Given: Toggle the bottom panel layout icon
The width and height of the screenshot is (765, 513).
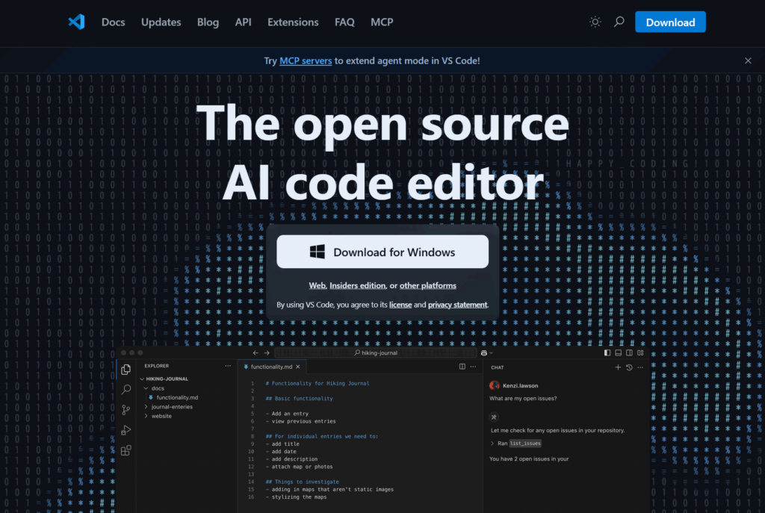Looking at the screenshot, I should click(x=618, y=352).
